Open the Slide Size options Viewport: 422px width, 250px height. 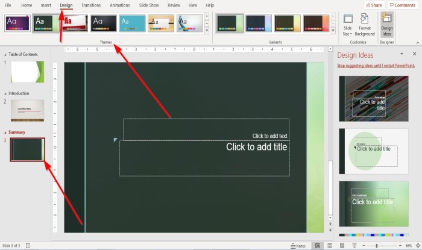[x=347, y=25]
